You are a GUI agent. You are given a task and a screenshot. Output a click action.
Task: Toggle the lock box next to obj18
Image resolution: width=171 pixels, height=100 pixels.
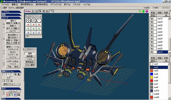155,22
